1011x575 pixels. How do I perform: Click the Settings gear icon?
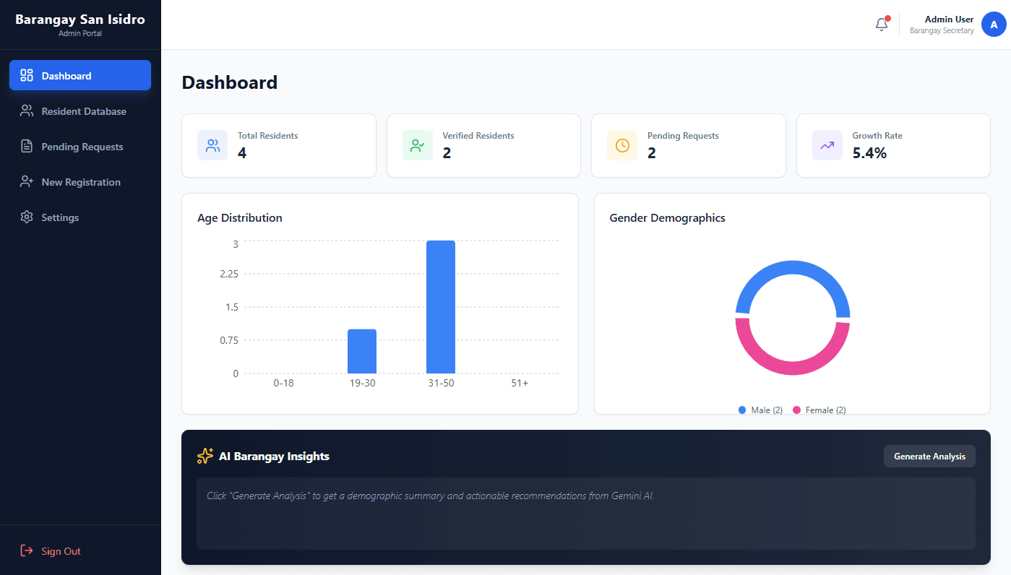27,217
